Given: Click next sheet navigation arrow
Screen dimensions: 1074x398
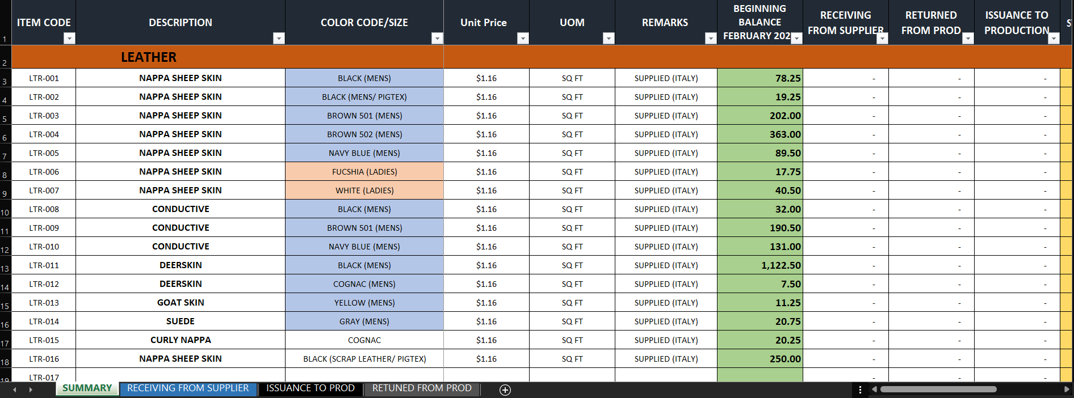Looking at the screenshot, I should pos(31,389).
